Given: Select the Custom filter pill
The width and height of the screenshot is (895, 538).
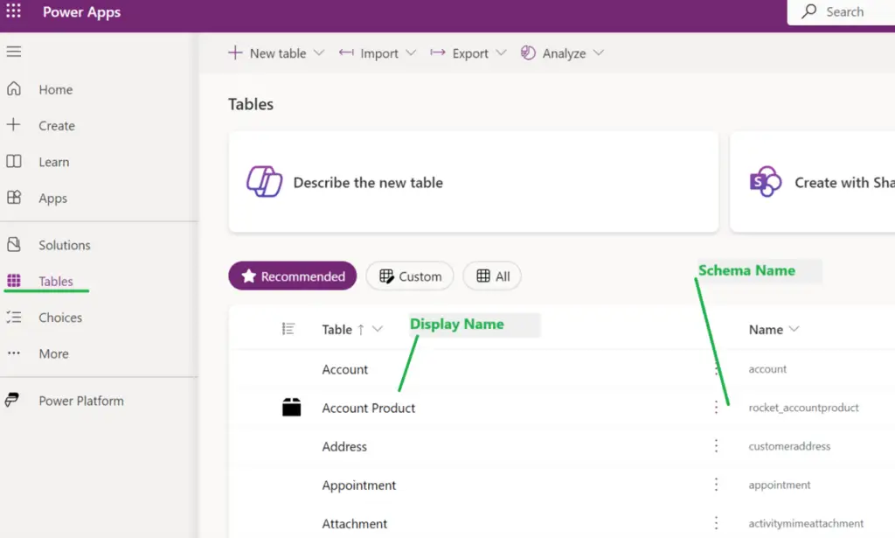Looking at the screenshot, I should pyautogui.click(x=410, y=276).
